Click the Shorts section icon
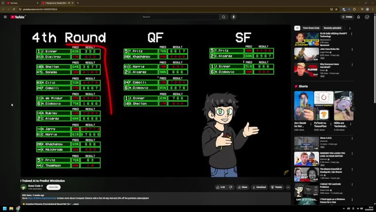This screenshot has width=376, height=212. coord(296,86)
